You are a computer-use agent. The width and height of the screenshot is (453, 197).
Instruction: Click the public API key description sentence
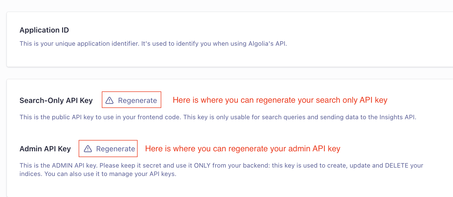pyautogui.click(x=218, y=117)
